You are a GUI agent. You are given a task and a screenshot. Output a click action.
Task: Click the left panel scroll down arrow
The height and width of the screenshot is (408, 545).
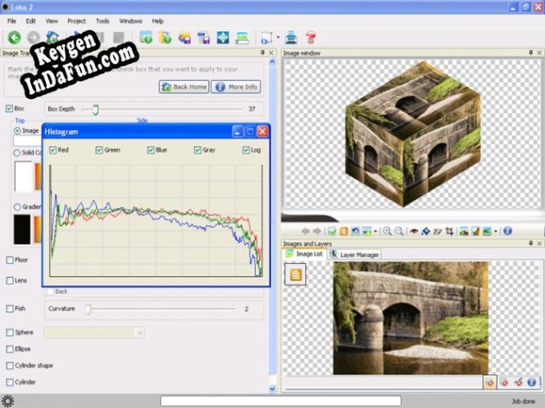point(272,389)
